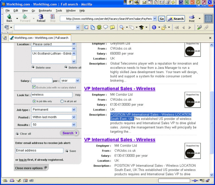Click the Navigator icon in status bar
Viewport: 215px width, 185px height.
tap(5, 181)
